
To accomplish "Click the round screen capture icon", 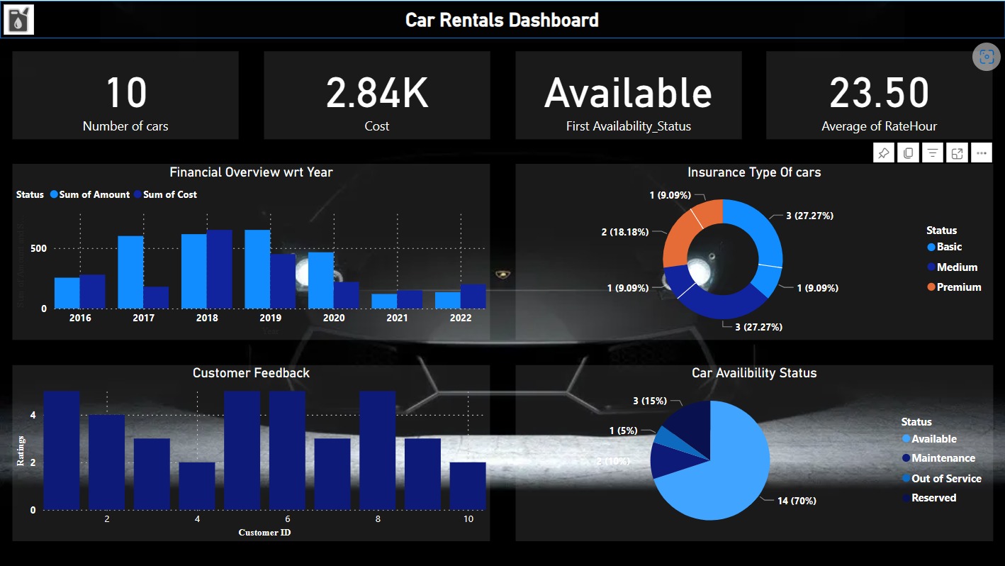I will click(x=987, y=57).
